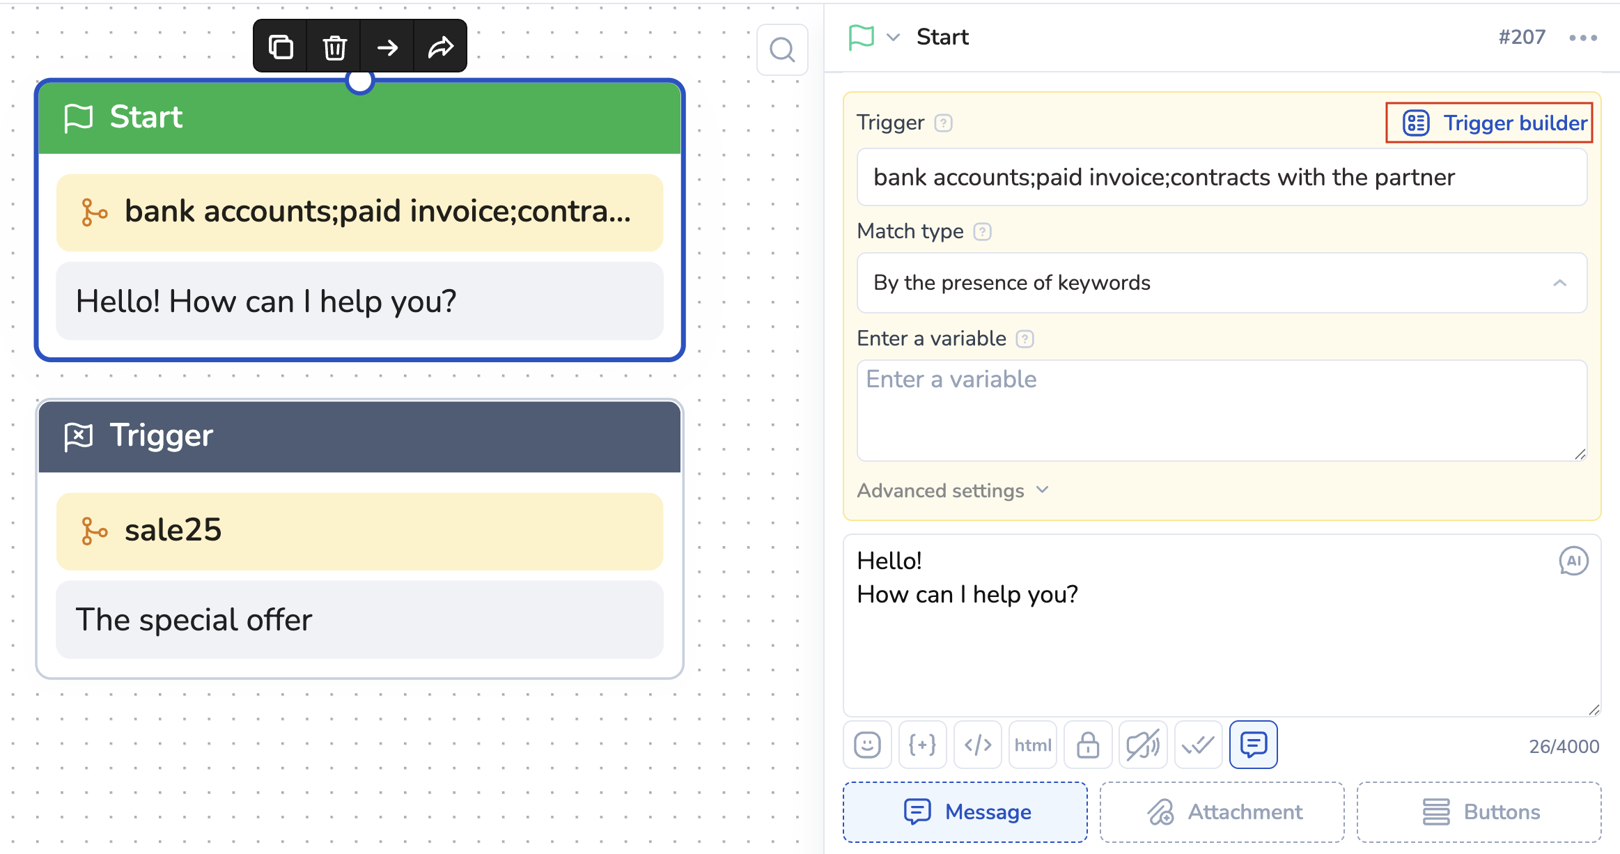Insert a variable with the braces icon
1620x854 pixels.
pyautogui.click(x=922, y=745)
